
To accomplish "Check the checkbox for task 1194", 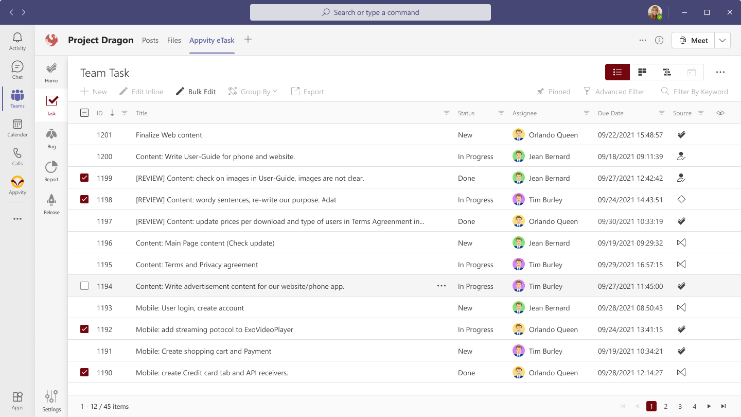I will coord(84,286).
